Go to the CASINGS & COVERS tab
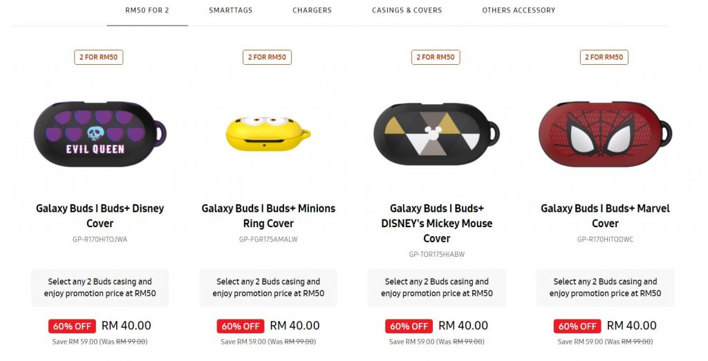This screenshot has height=361, width=708. (x=407, y=10)
